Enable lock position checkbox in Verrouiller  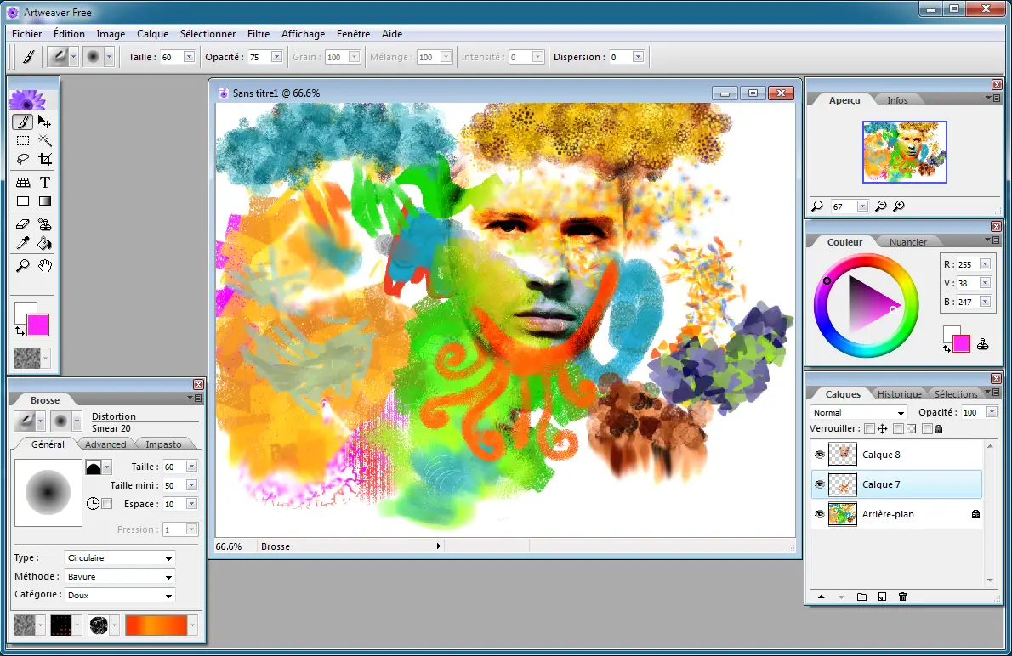click(869, 429)
